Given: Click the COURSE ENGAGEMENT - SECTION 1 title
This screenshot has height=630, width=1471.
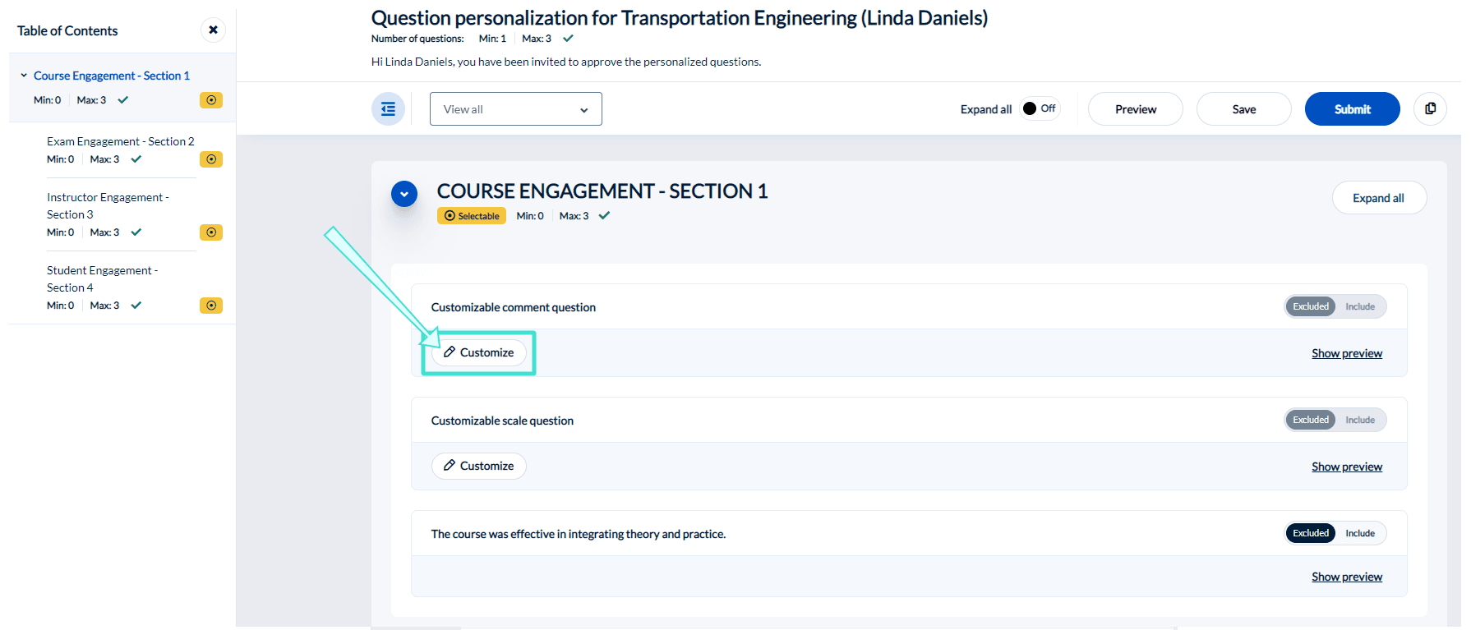Looking at the screenshot, I should [602, 191].
